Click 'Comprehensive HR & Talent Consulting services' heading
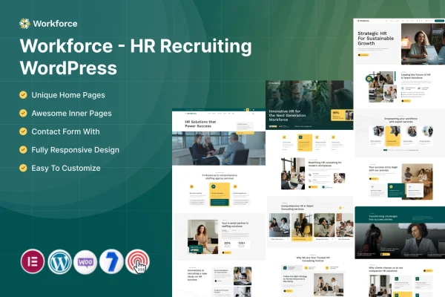 click(x=297, y=207)
